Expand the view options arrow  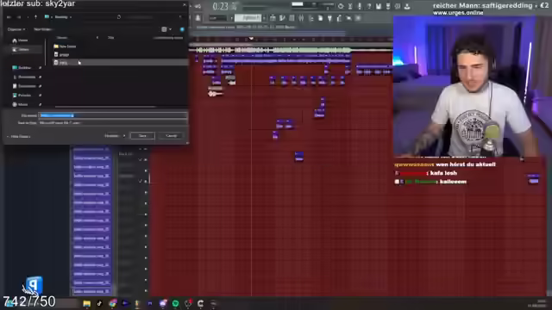click(x=171, y=29)
